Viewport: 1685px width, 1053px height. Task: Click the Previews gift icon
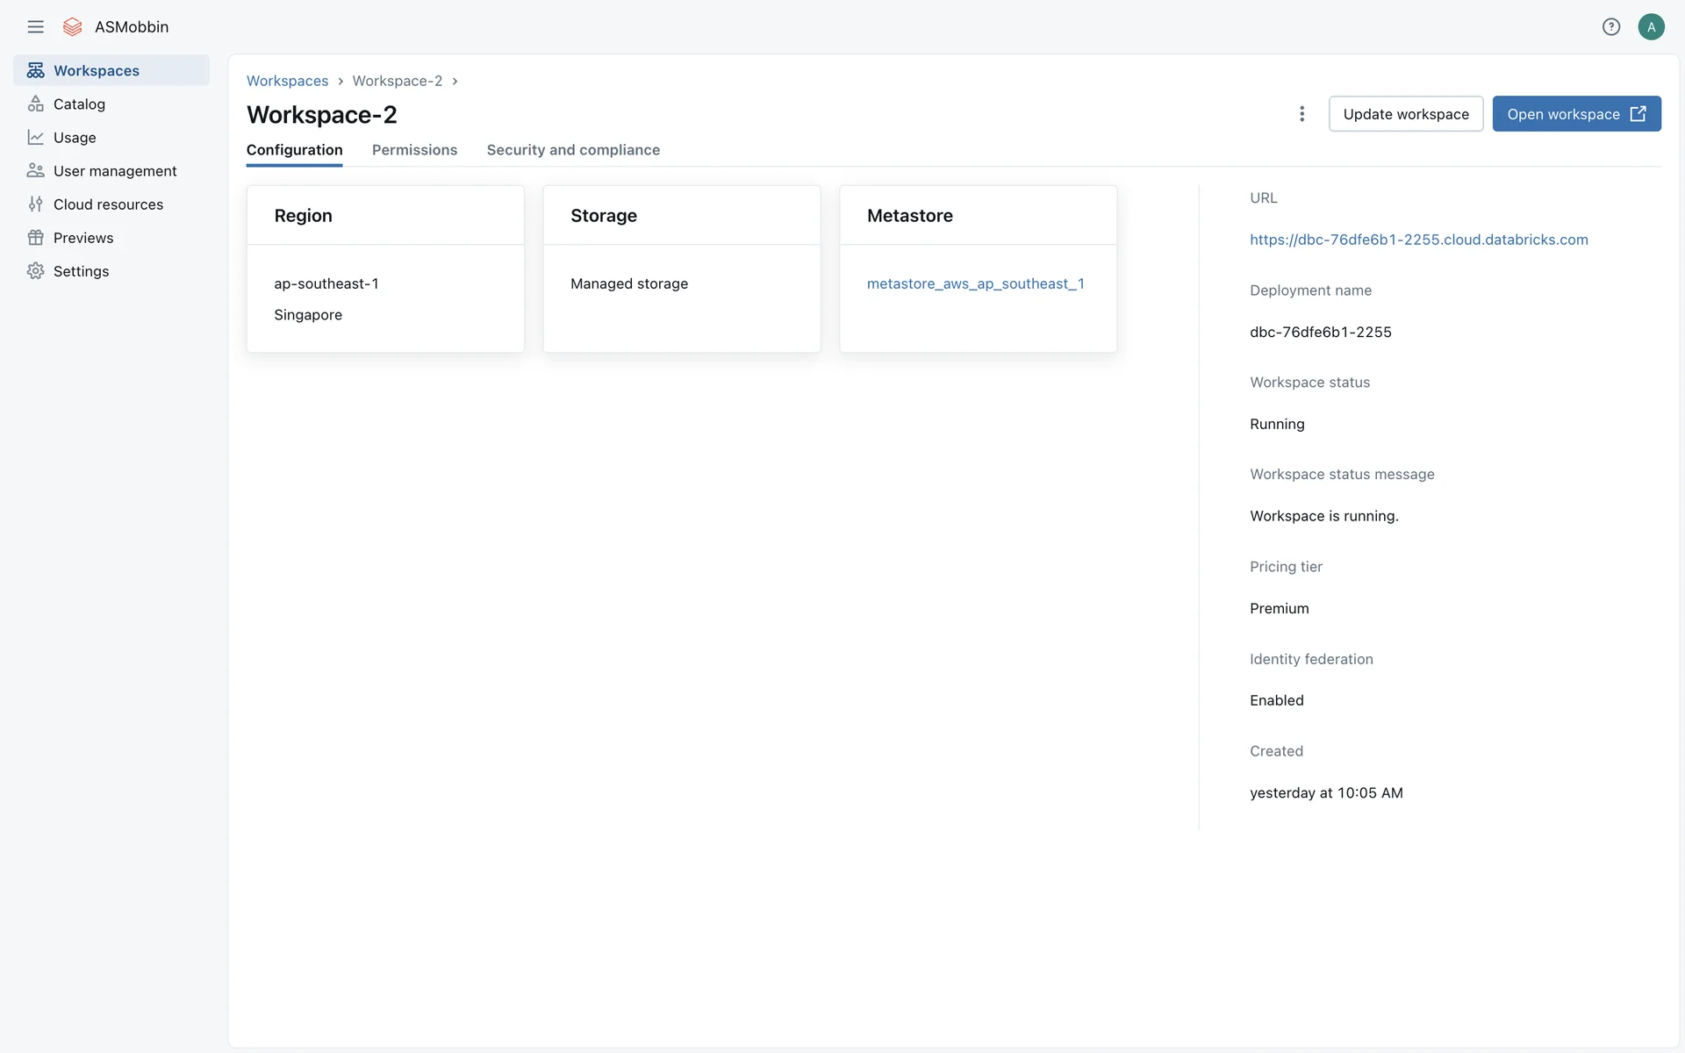(35, 238)
